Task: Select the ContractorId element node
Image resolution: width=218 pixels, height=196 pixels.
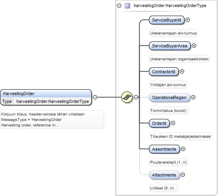Action: tap(164, 72)
